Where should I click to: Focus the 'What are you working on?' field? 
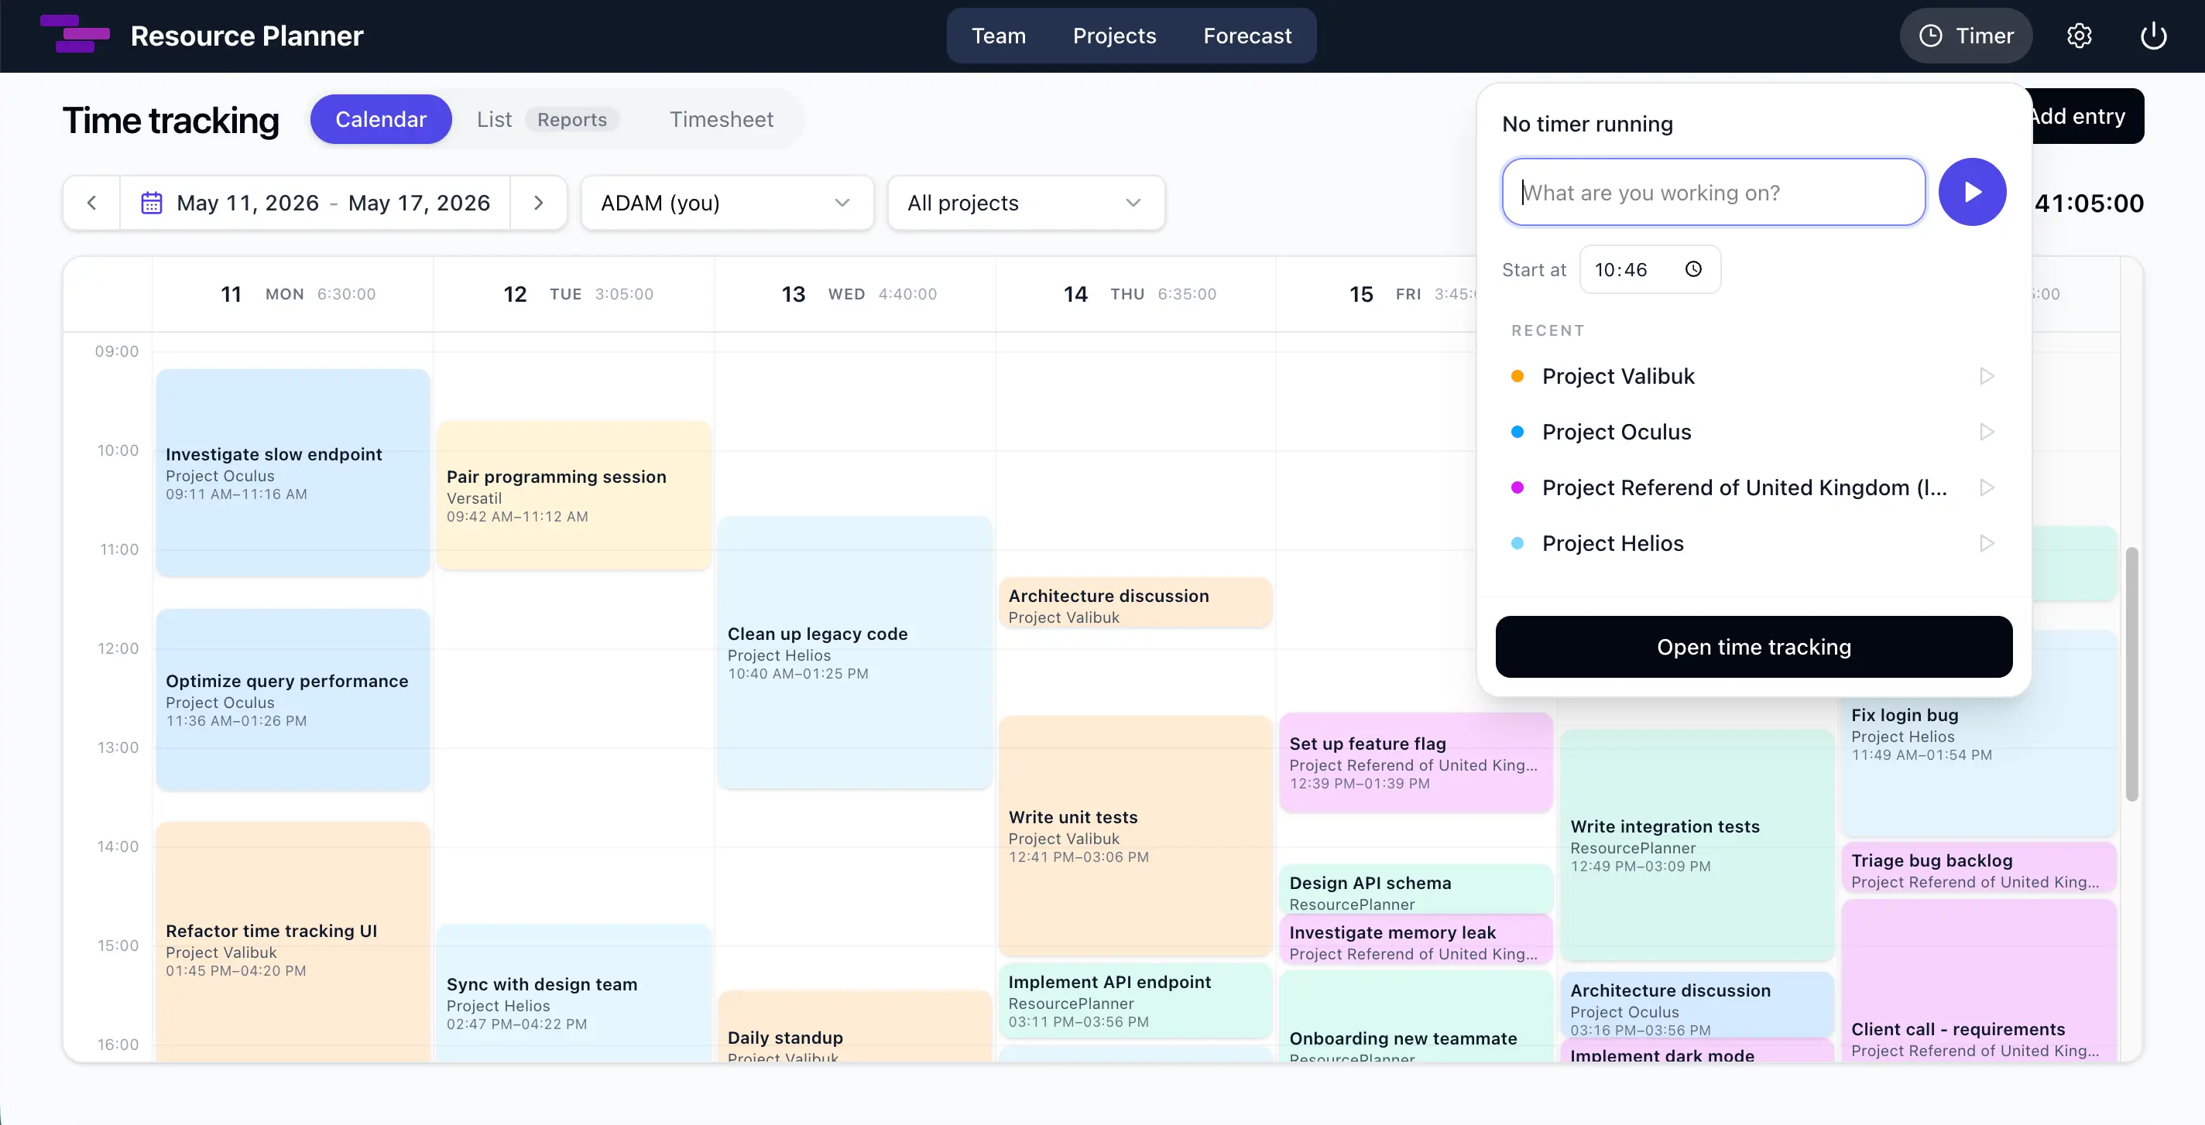pyautogui.click(x=1713, y=192)
